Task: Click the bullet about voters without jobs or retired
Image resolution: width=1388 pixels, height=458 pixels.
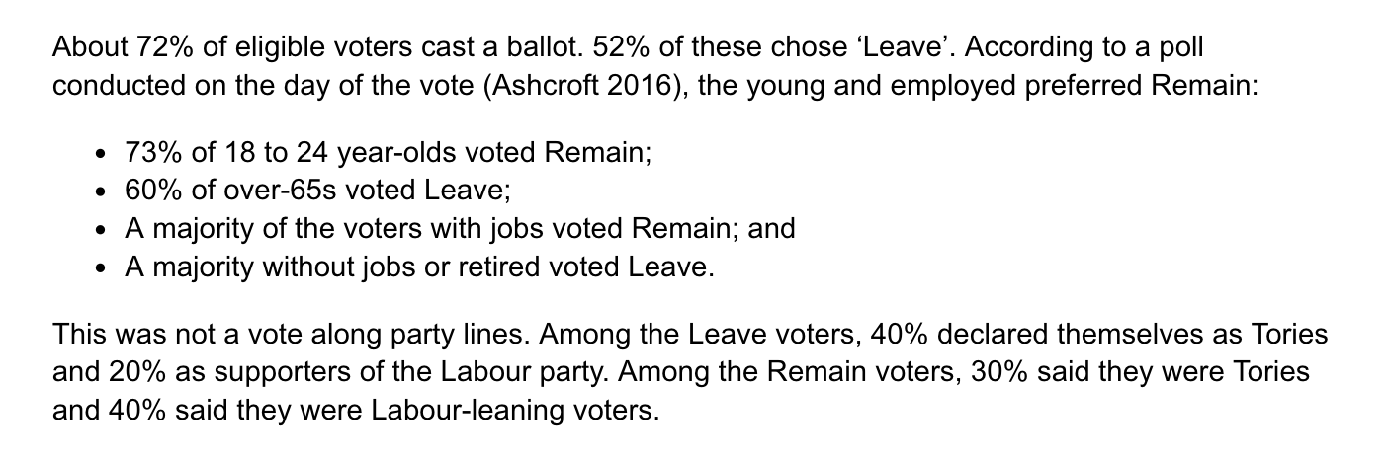Action: coord(418,267)
